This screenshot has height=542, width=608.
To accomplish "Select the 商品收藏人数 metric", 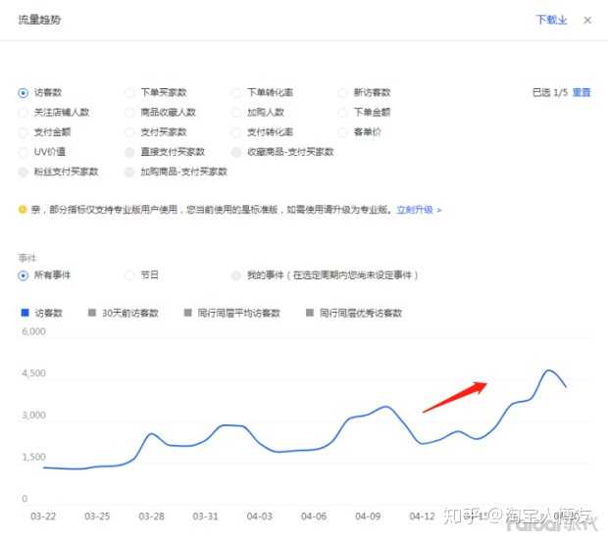I will coord(130,113).
